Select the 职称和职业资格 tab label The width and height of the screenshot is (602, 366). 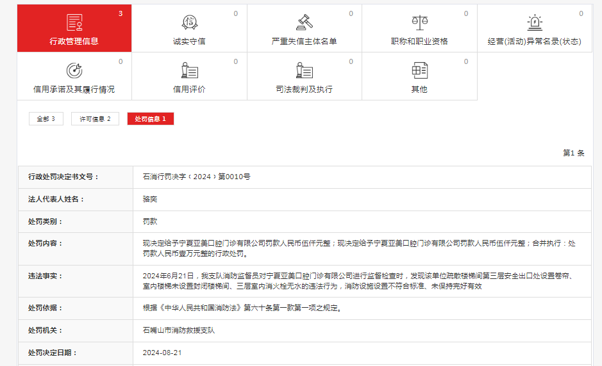point(419,42)
